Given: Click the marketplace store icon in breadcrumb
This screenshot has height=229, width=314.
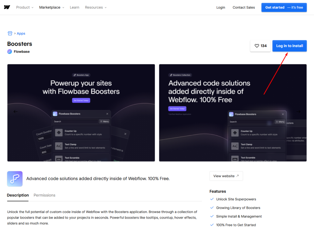Looking at the screenshot, I should tap(10, 33).
